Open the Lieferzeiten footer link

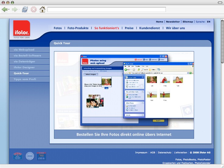click(x=180, y=152)
